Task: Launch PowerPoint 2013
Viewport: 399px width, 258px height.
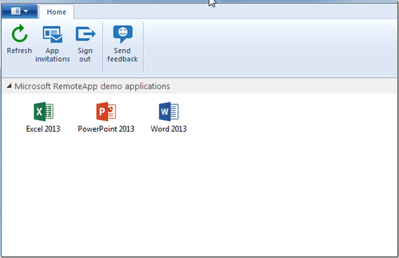Action: pyautogui.click(x=106, y=117)
